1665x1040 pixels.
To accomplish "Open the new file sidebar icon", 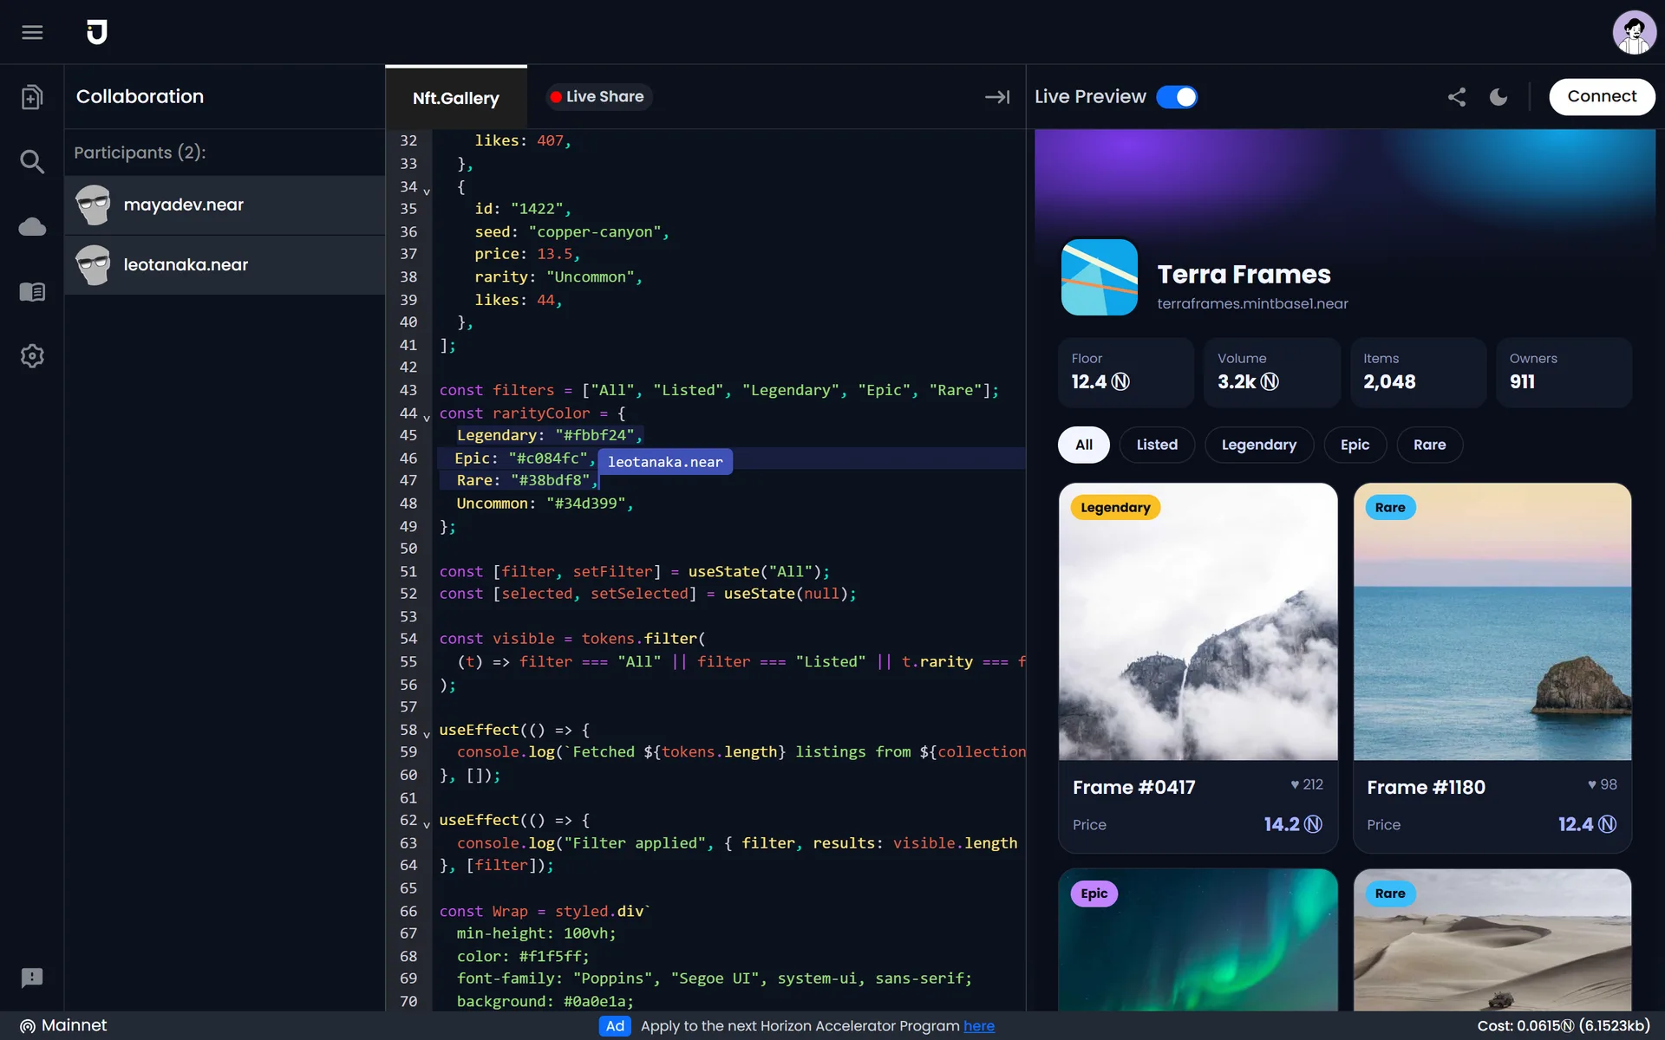I will [x=32, y=97].
